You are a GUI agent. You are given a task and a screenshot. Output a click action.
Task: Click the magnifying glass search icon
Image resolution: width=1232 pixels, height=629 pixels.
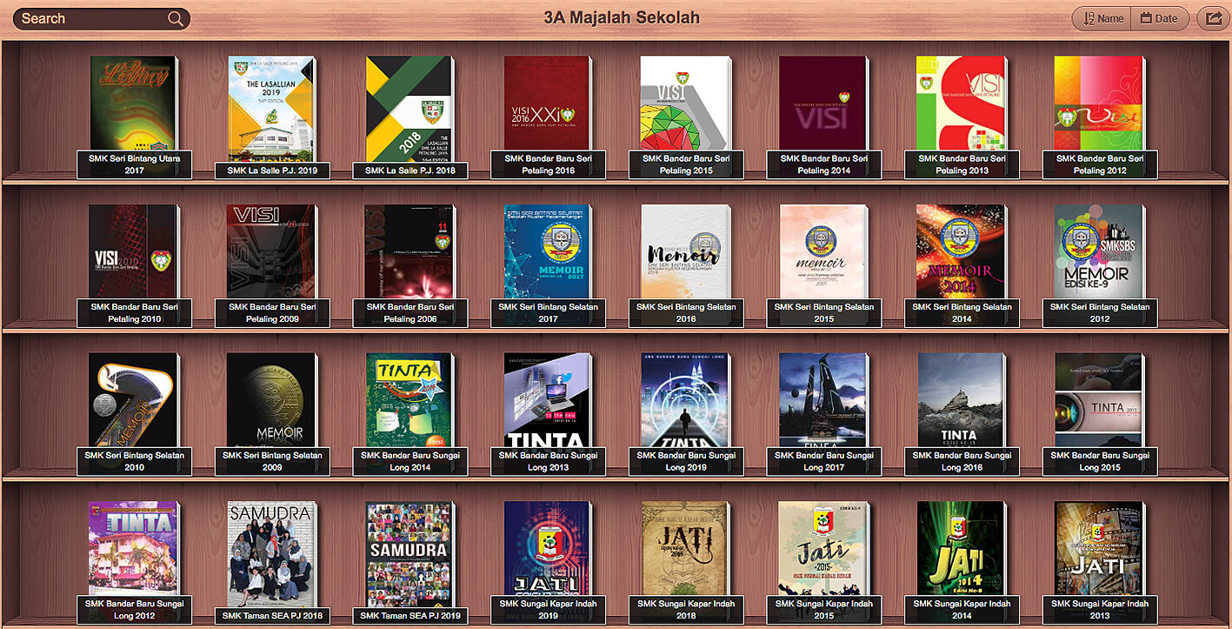[x=176, y=19]
